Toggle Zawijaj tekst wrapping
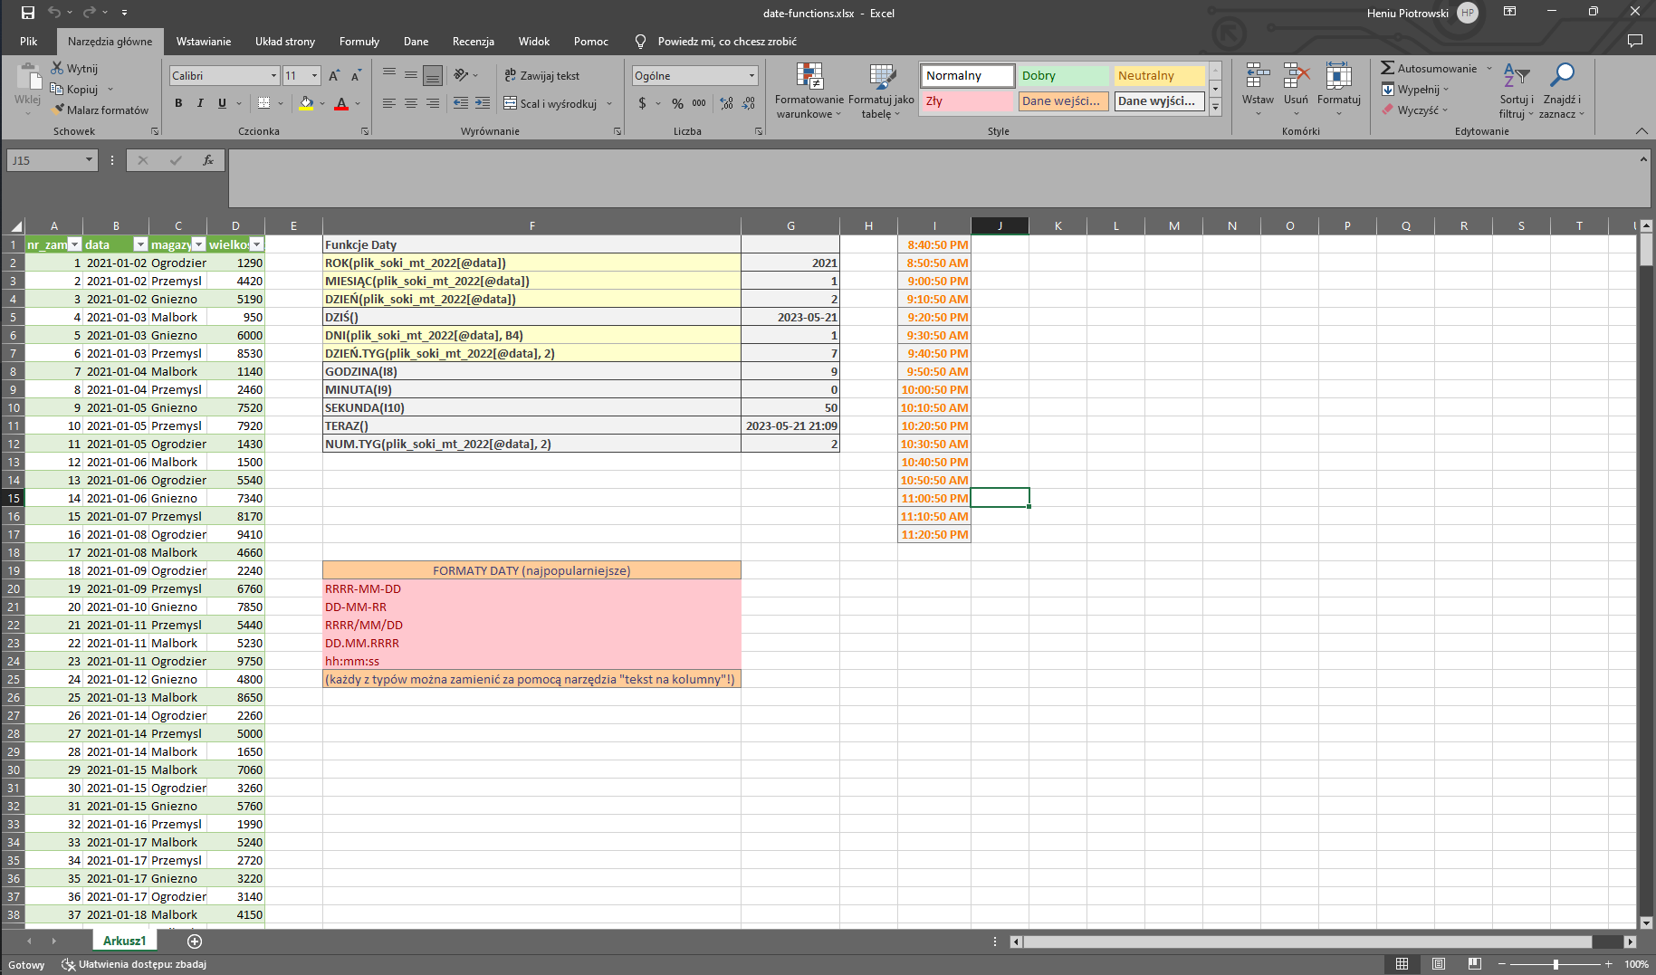The width and height of the screenshot is (1656, 975). 541,76
